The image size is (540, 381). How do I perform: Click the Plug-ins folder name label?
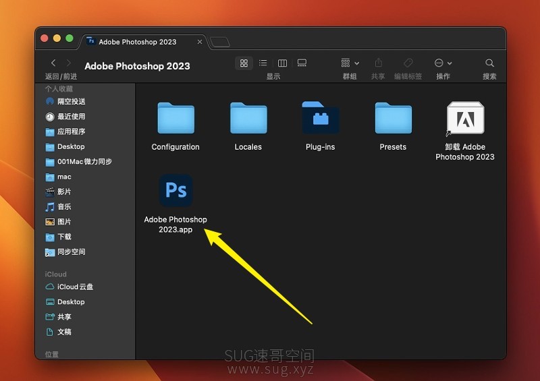coord(320,147)
